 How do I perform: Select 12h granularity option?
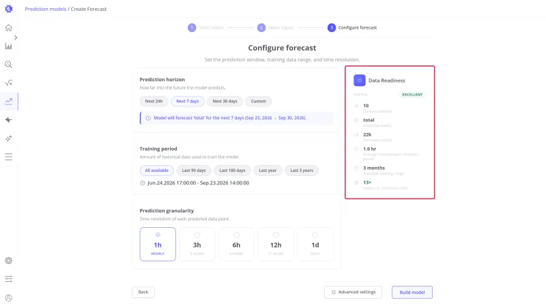pos(276,244)
